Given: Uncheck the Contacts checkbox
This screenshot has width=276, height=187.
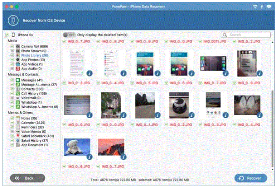Looking at the screenshot, I should [x=12, y=89].
